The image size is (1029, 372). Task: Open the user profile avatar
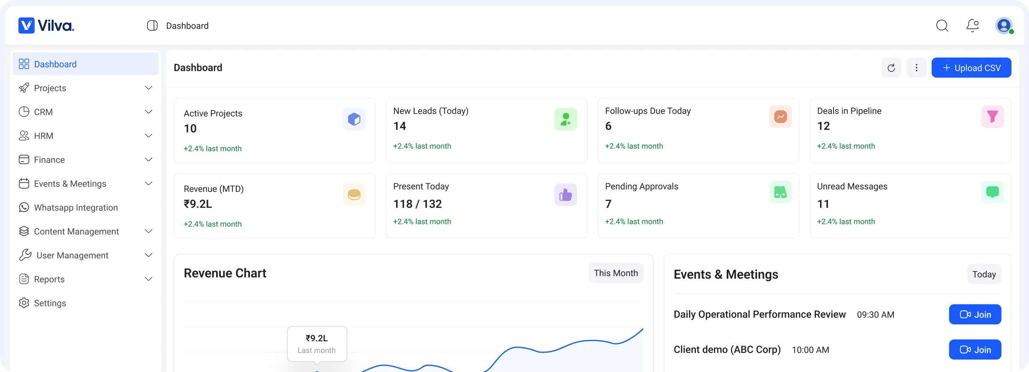click(1004, 26)
